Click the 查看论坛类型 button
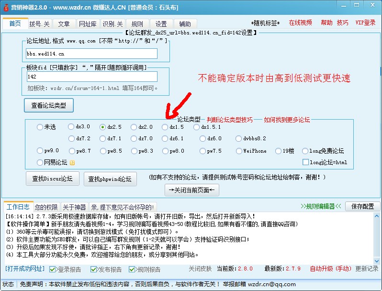The height and width of the screenshot is (291, 382). tap(49, 105)
